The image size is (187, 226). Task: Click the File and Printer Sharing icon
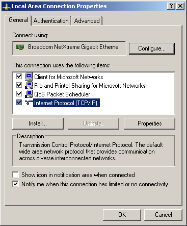(x=29, y=85)
